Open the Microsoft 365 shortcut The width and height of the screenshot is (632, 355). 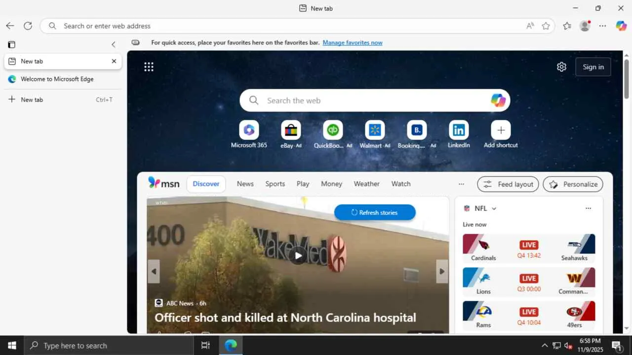coord(249,135)
